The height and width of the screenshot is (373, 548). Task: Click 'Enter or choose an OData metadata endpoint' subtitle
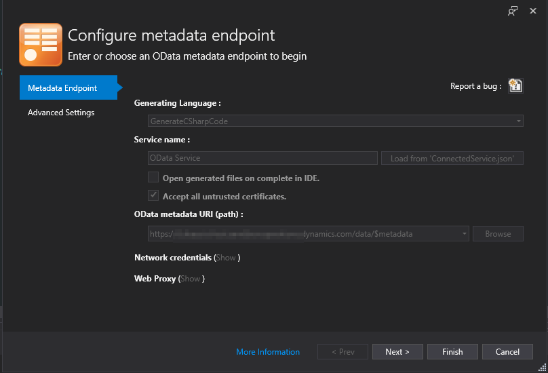[187, 56]
